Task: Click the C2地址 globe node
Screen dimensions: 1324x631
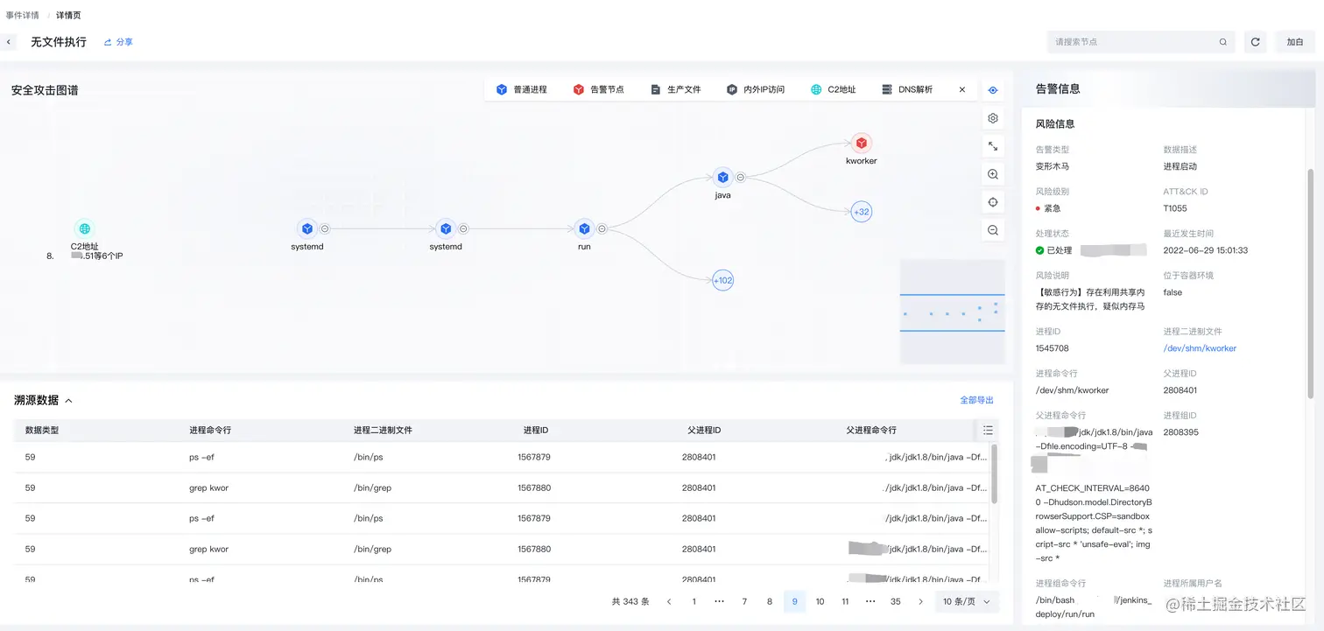Action: pos(84,228)
